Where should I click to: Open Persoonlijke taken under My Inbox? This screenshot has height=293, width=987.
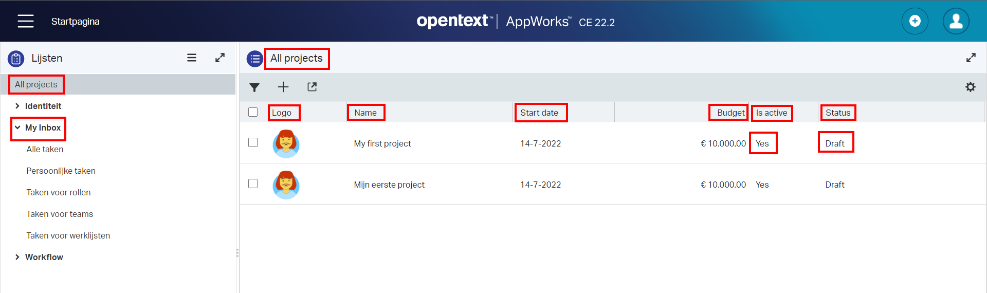(x=61, y=171)
